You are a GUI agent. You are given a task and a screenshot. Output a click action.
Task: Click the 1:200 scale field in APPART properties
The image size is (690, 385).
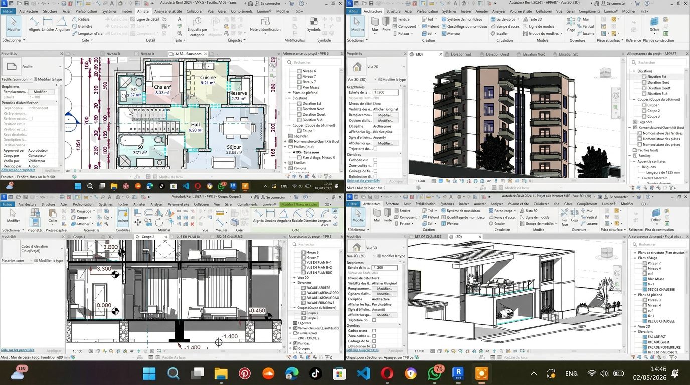[x=385, y=92]
